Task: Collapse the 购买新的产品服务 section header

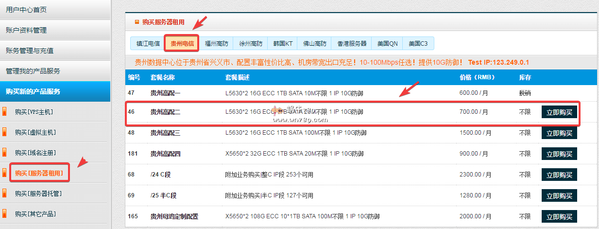Action: click(33, 91)
